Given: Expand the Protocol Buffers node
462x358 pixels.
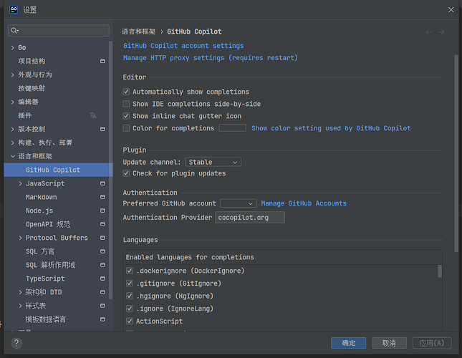Looking at the screenshot, I should (20, 238).
